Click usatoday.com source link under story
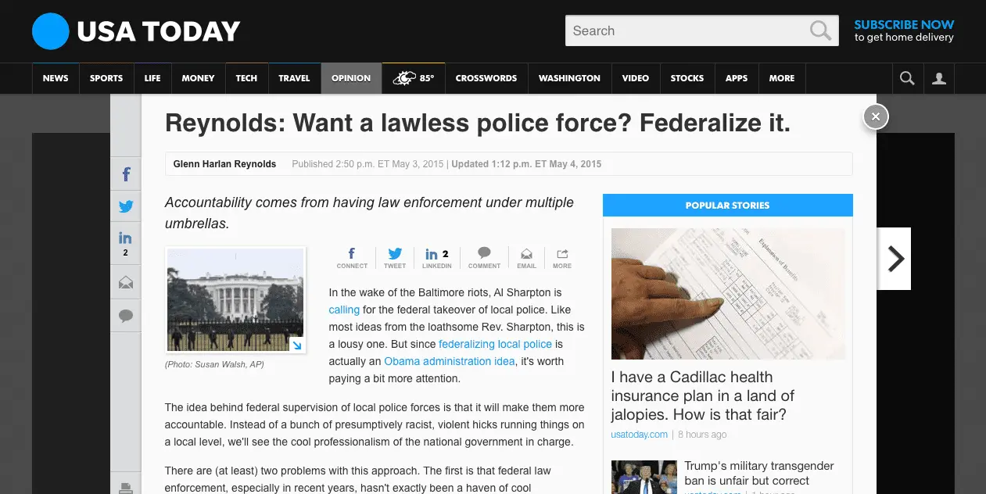Viewport: 986px width, 494px height. click(x=640, y=435)
